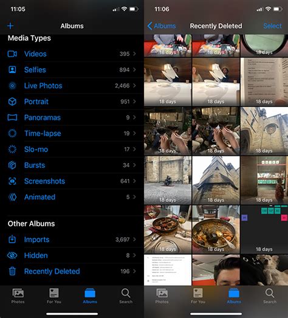Expand Live Photos chevron beside 2,466
The height and width of the screenshot is (318, 288).
[134, 86]
